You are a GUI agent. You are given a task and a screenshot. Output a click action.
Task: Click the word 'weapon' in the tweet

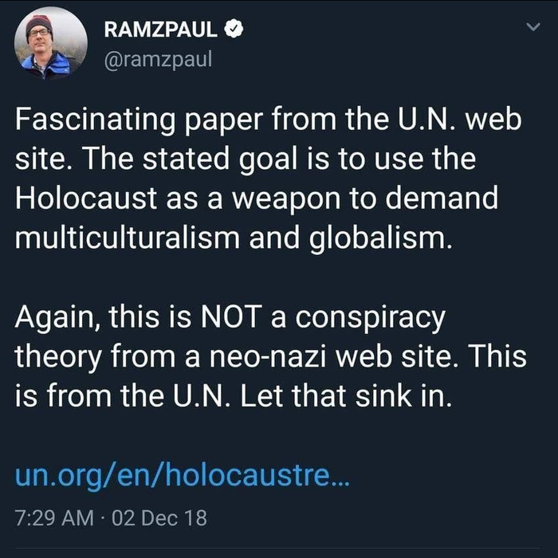point(286,200)
